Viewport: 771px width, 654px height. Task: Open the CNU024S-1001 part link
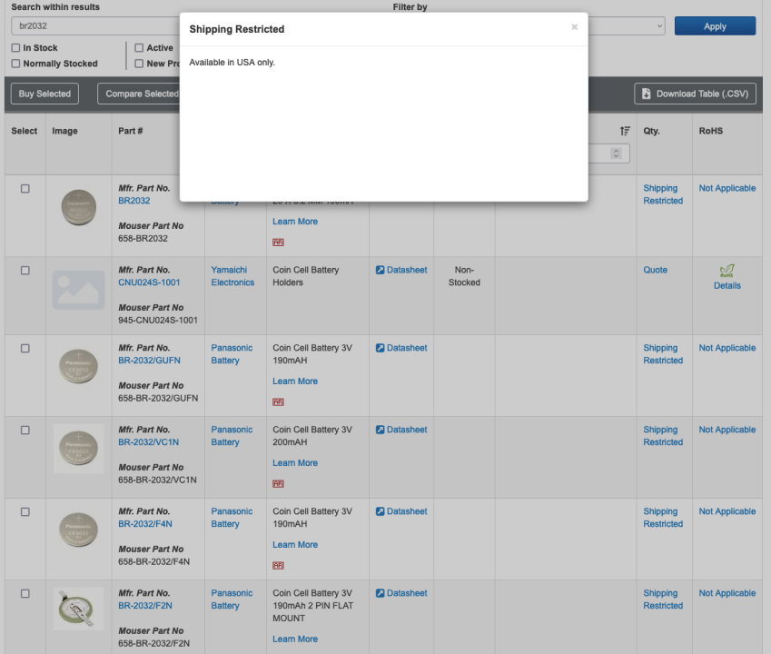click(x=149, y=282)
